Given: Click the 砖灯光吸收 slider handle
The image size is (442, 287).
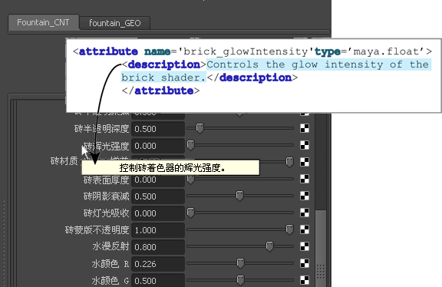Looking at the screenshot, I should click(x=190, y=213).
